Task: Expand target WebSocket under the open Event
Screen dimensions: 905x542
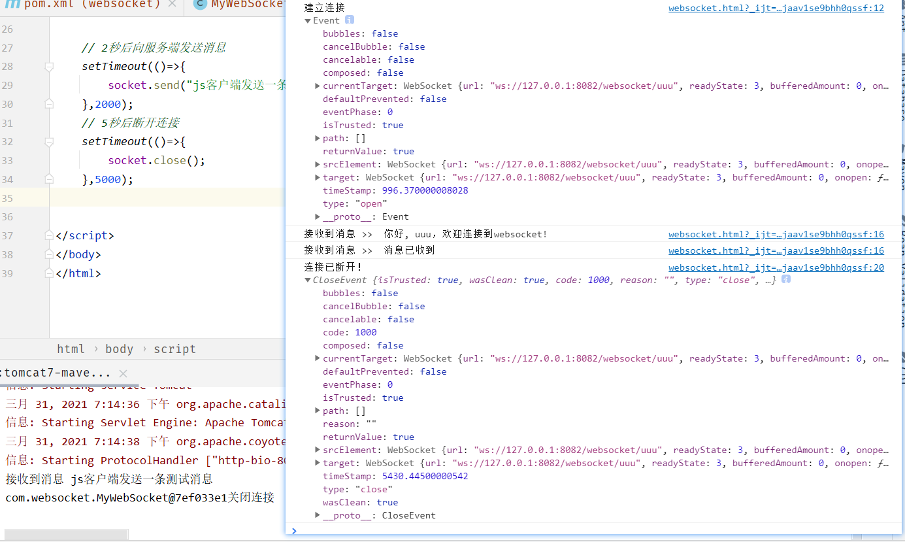Action: point(318,177)
